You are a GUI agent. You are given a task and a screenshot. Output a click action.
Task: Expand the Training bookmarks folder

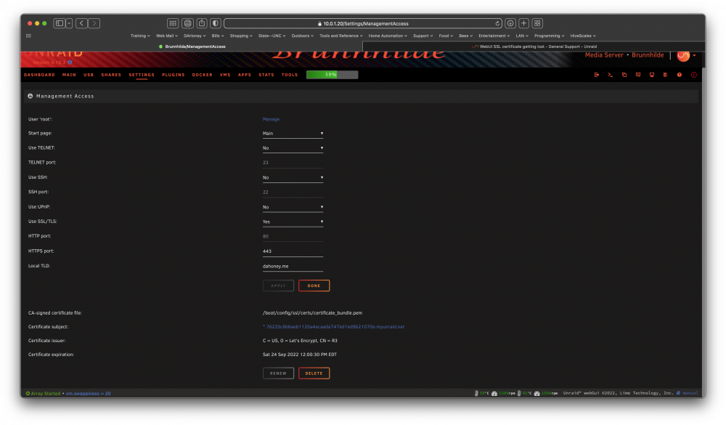[140, 36]
